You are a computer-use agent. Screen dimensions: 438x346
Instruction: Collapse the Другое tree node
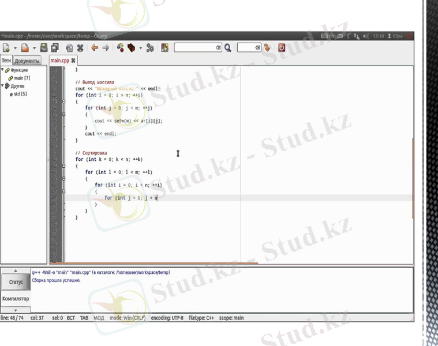pos(2,86)
